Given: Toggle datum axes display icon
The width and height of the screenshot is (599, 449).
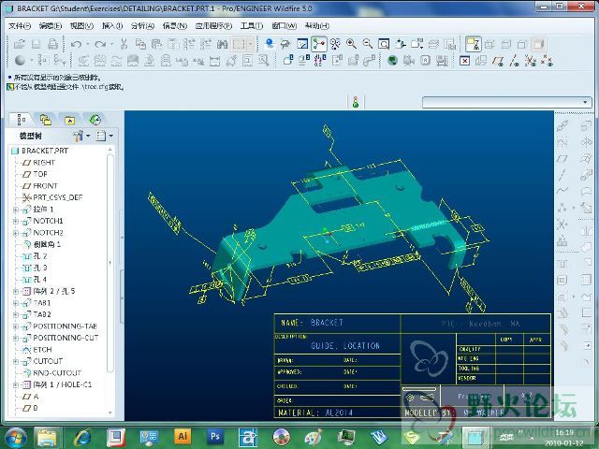Looking at the screenshot, I should 514,60.
